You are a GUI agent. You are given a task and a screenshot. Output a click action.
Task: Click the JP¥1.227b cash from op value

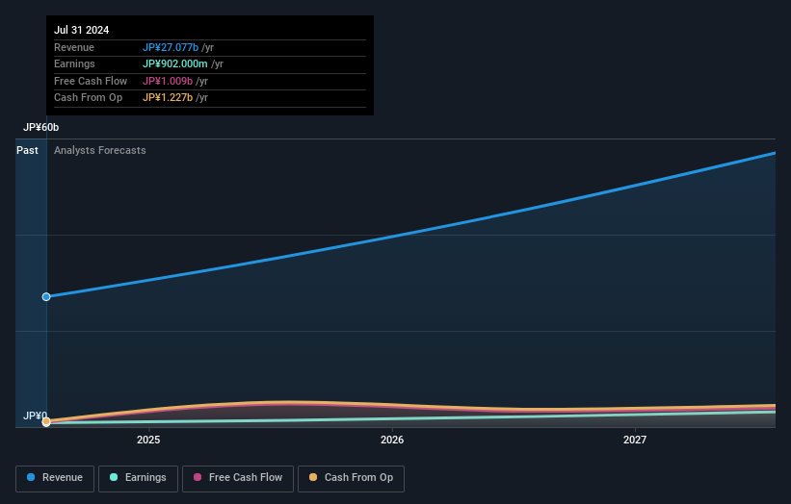click(168, 98)
